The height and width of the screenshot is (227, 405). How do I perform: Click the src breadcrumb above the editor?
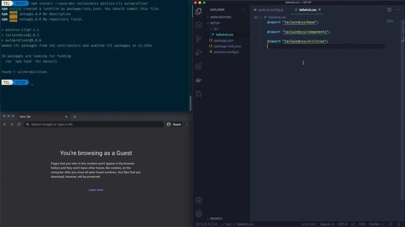coord(256,17)
